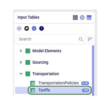Click the blue divide circle icon
The width and height of the screenshot is (110, 105).
coord(34,28)
